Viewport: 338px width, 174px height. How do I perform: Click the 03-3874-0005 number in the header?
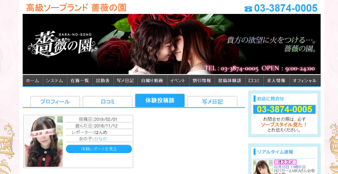286,8
